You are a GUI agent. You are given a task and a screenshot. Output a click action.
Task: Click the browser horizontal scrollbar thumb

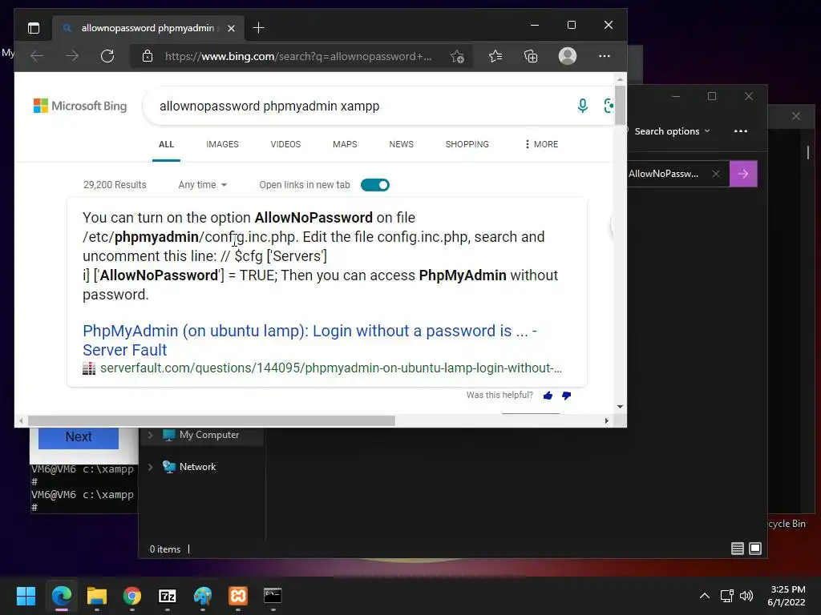(x=212, y=421)
